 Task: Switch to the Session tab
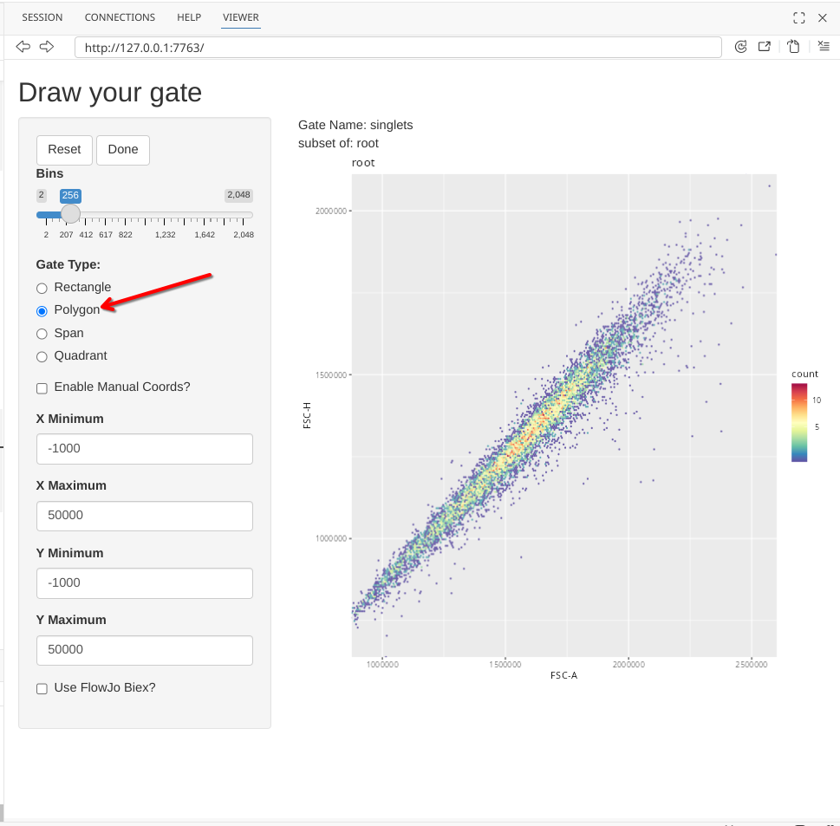(x=42, y=17)
